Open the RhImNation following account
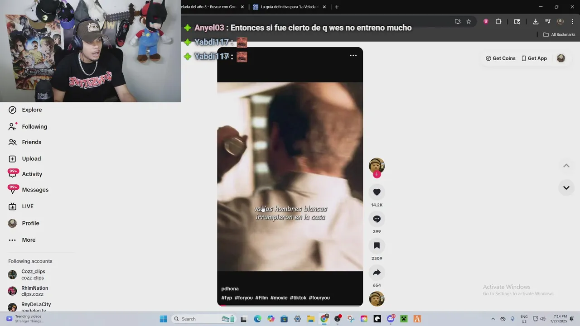This screenshot has width=580, height=326. [x=28, y=291]
